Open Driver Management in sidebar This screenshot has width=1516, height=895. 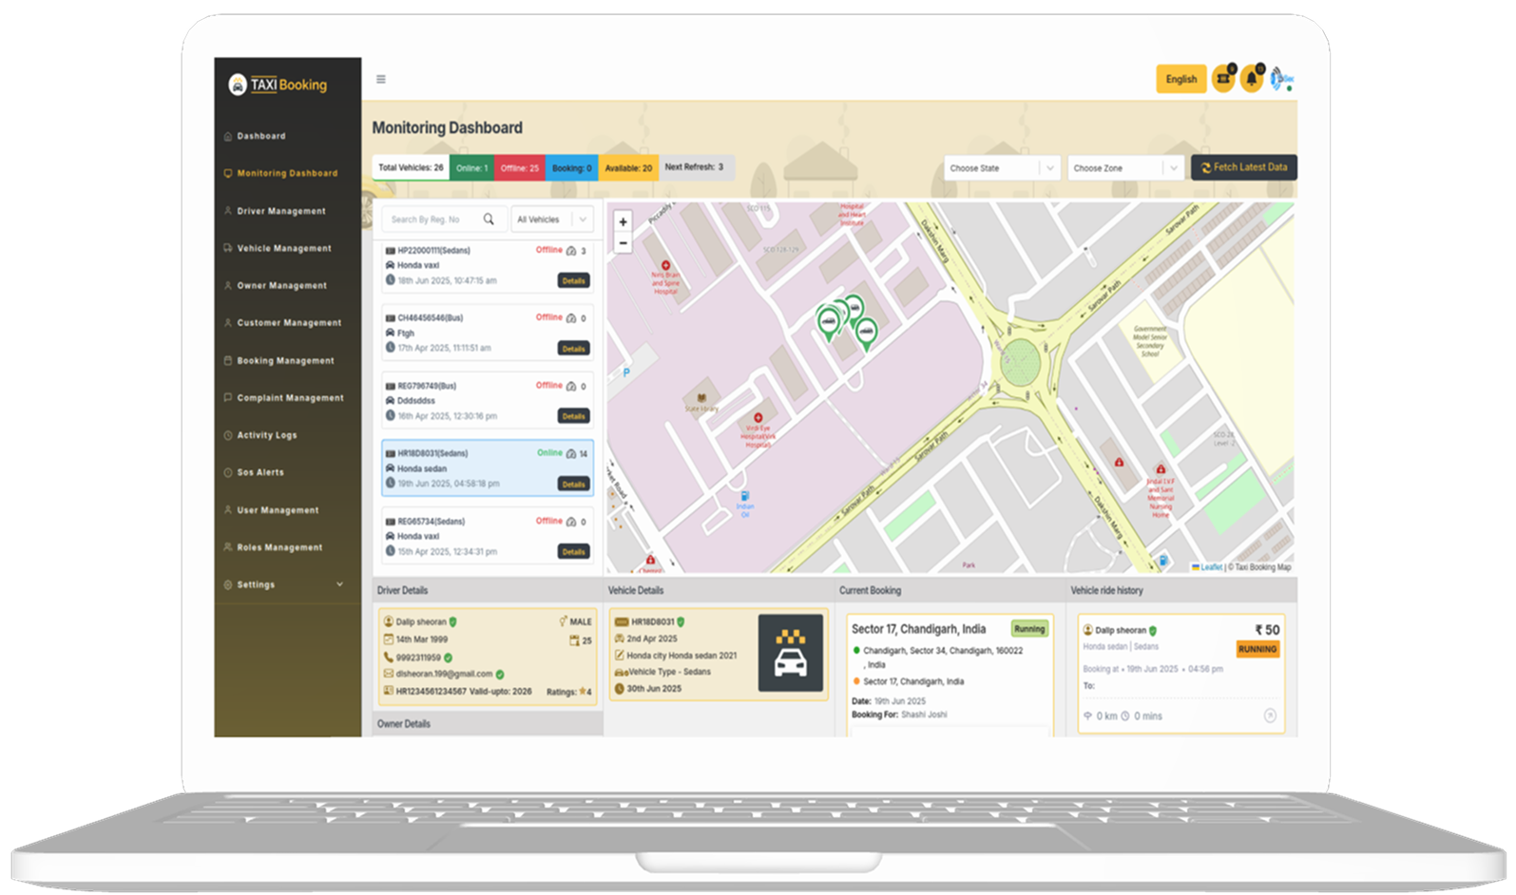[280, 211]
